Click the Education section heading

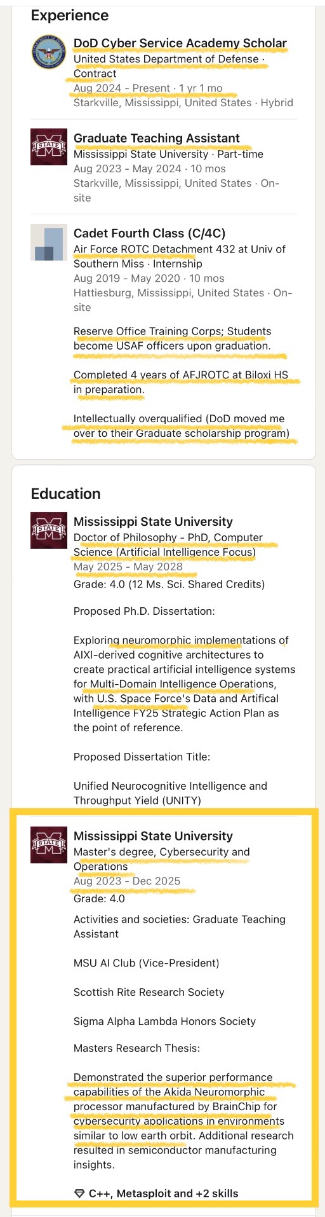(x=66, y=493)
